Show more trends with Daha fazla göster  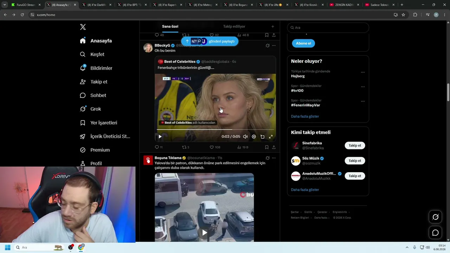click(305, 116)
